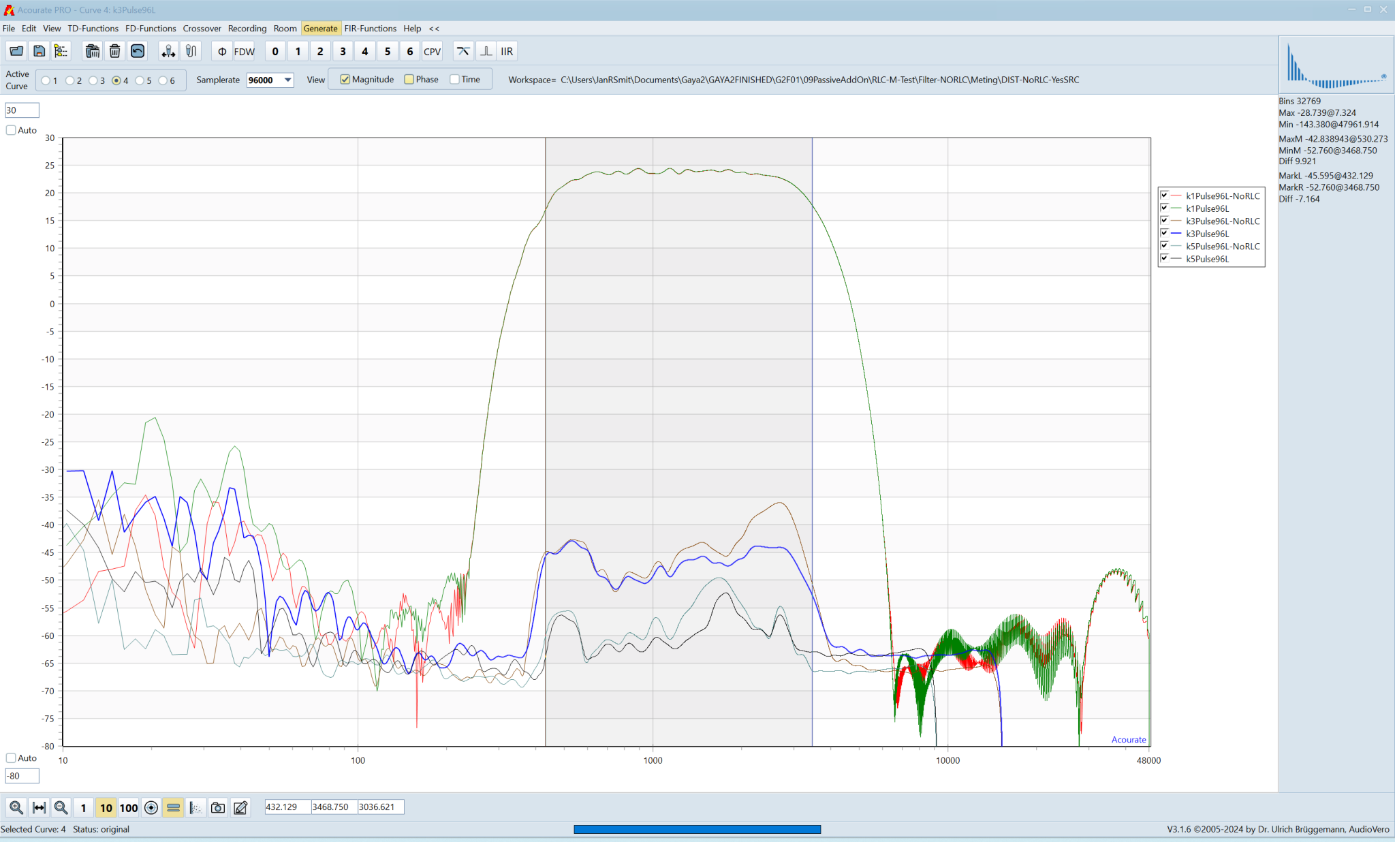The height and width of the screenshot is (842, 1395).
Task: Click the fit horizontal width icon
Action: tap(39, 807)
